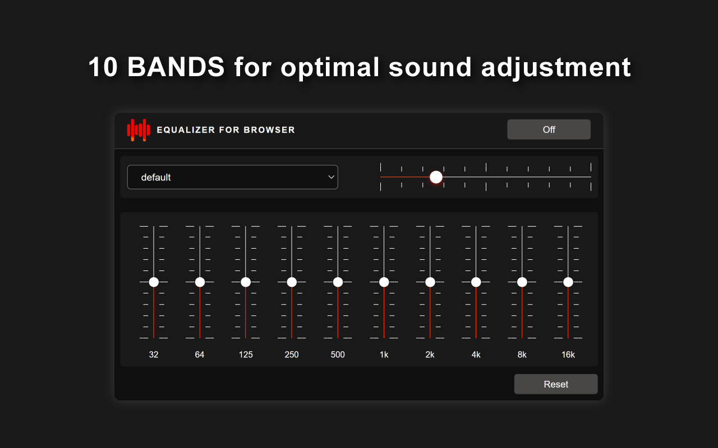The height and width of the screenshot is (448, 718).
Task: Select the 16k band slider handle
Action: coord(568,282)
